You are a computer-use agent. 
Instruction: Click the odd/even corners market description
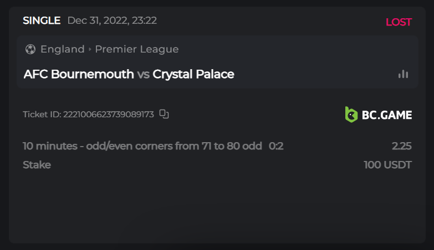click(x=142, y=146)
